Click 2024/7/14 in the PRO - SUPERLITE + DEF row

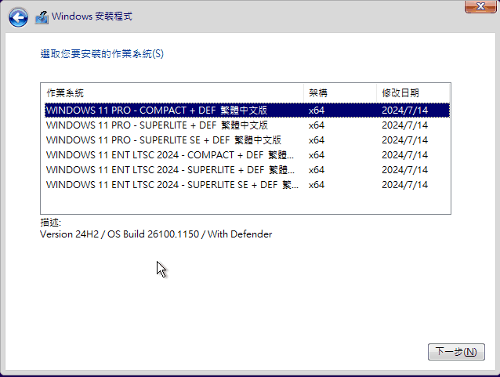[404, 125]
